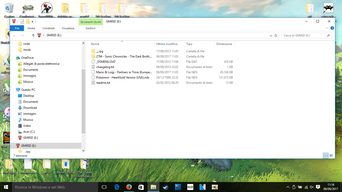
Task: Open the Windows Start menu
Action: click(x=6, y=187)
